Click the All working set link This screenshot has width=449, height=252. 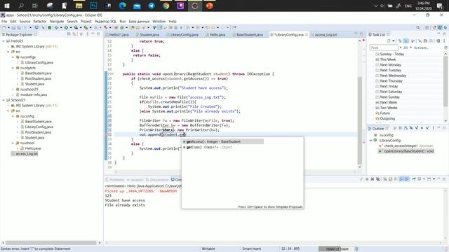[406, 48]
